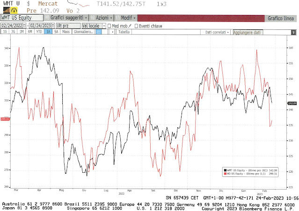The image size is (299, 211).
Task: Enable the Eventi chiave checkbox
Action: (x=136, y=26)
